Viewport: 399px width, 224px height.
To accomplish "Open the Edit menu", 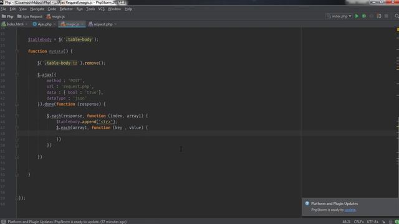I will pos(12,9).
